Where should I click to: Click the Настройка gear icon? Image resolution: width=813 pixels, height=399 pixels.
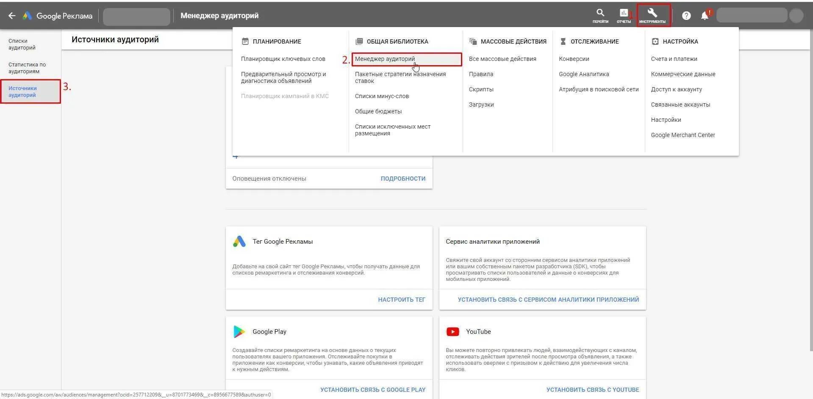[655, 41]
